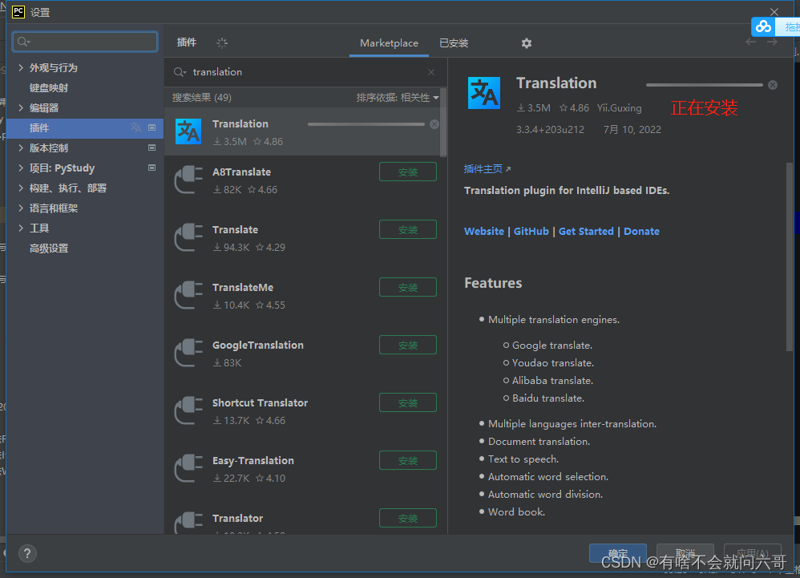Image resolution: width=800 pixels, height=578 pixels.
Task: Click the TranslateMe plugin icon
Action: tap(188, 295)
